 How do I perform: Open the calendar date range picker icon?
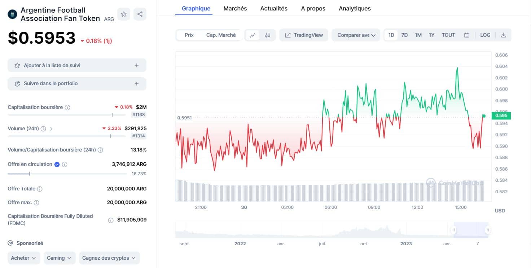(x=467, y=35)
